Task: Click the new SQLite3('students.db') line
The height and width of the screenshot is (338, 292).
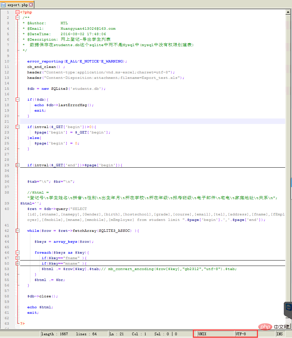Action: [66, 88]
